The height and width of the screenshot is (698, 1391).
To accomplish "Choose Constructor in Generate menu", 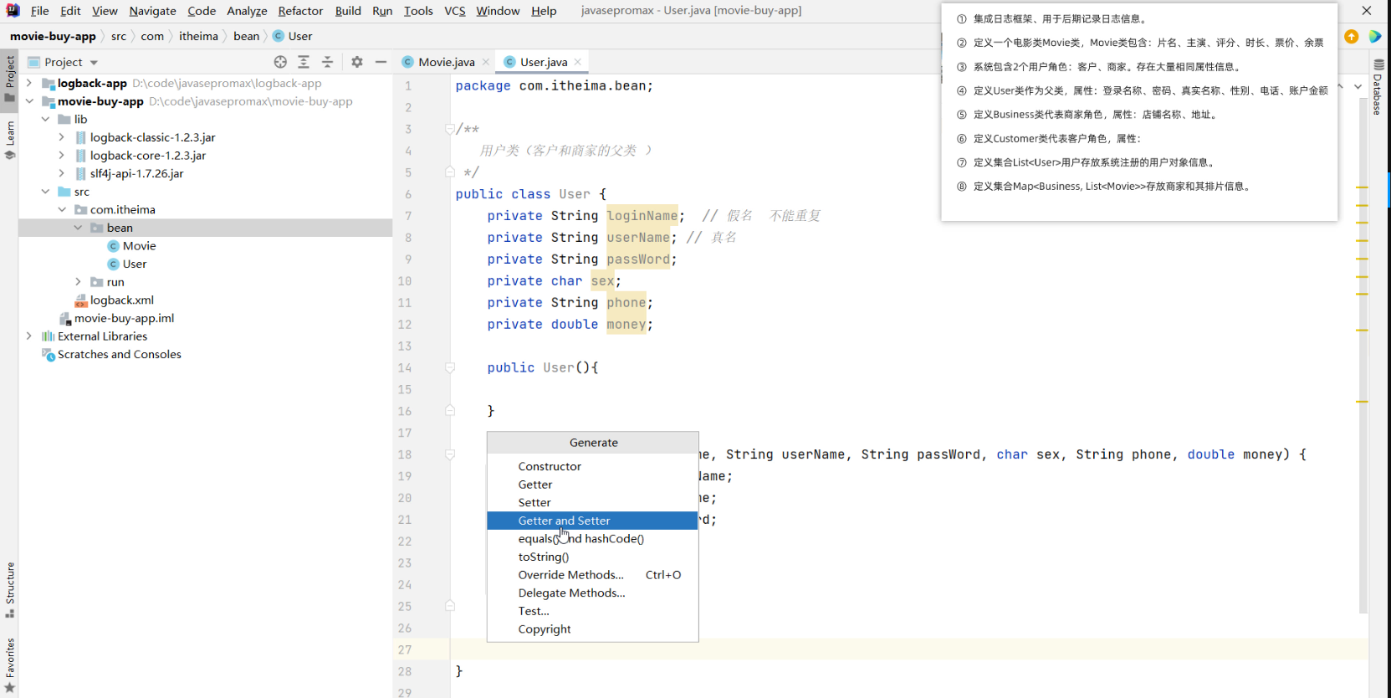I will click(x=592, y=466).
